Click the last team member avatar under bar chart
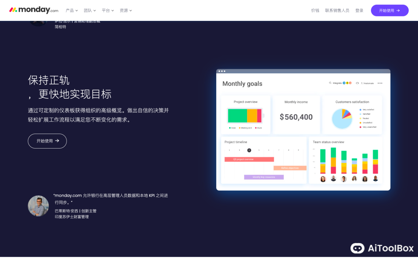 click(375, 179)
